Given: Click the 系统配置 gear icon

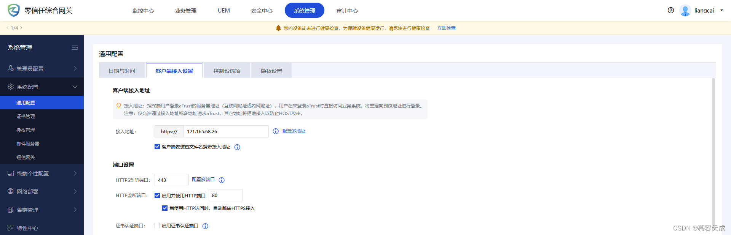Looking at the screenshot, I should [x=11, y=87].
